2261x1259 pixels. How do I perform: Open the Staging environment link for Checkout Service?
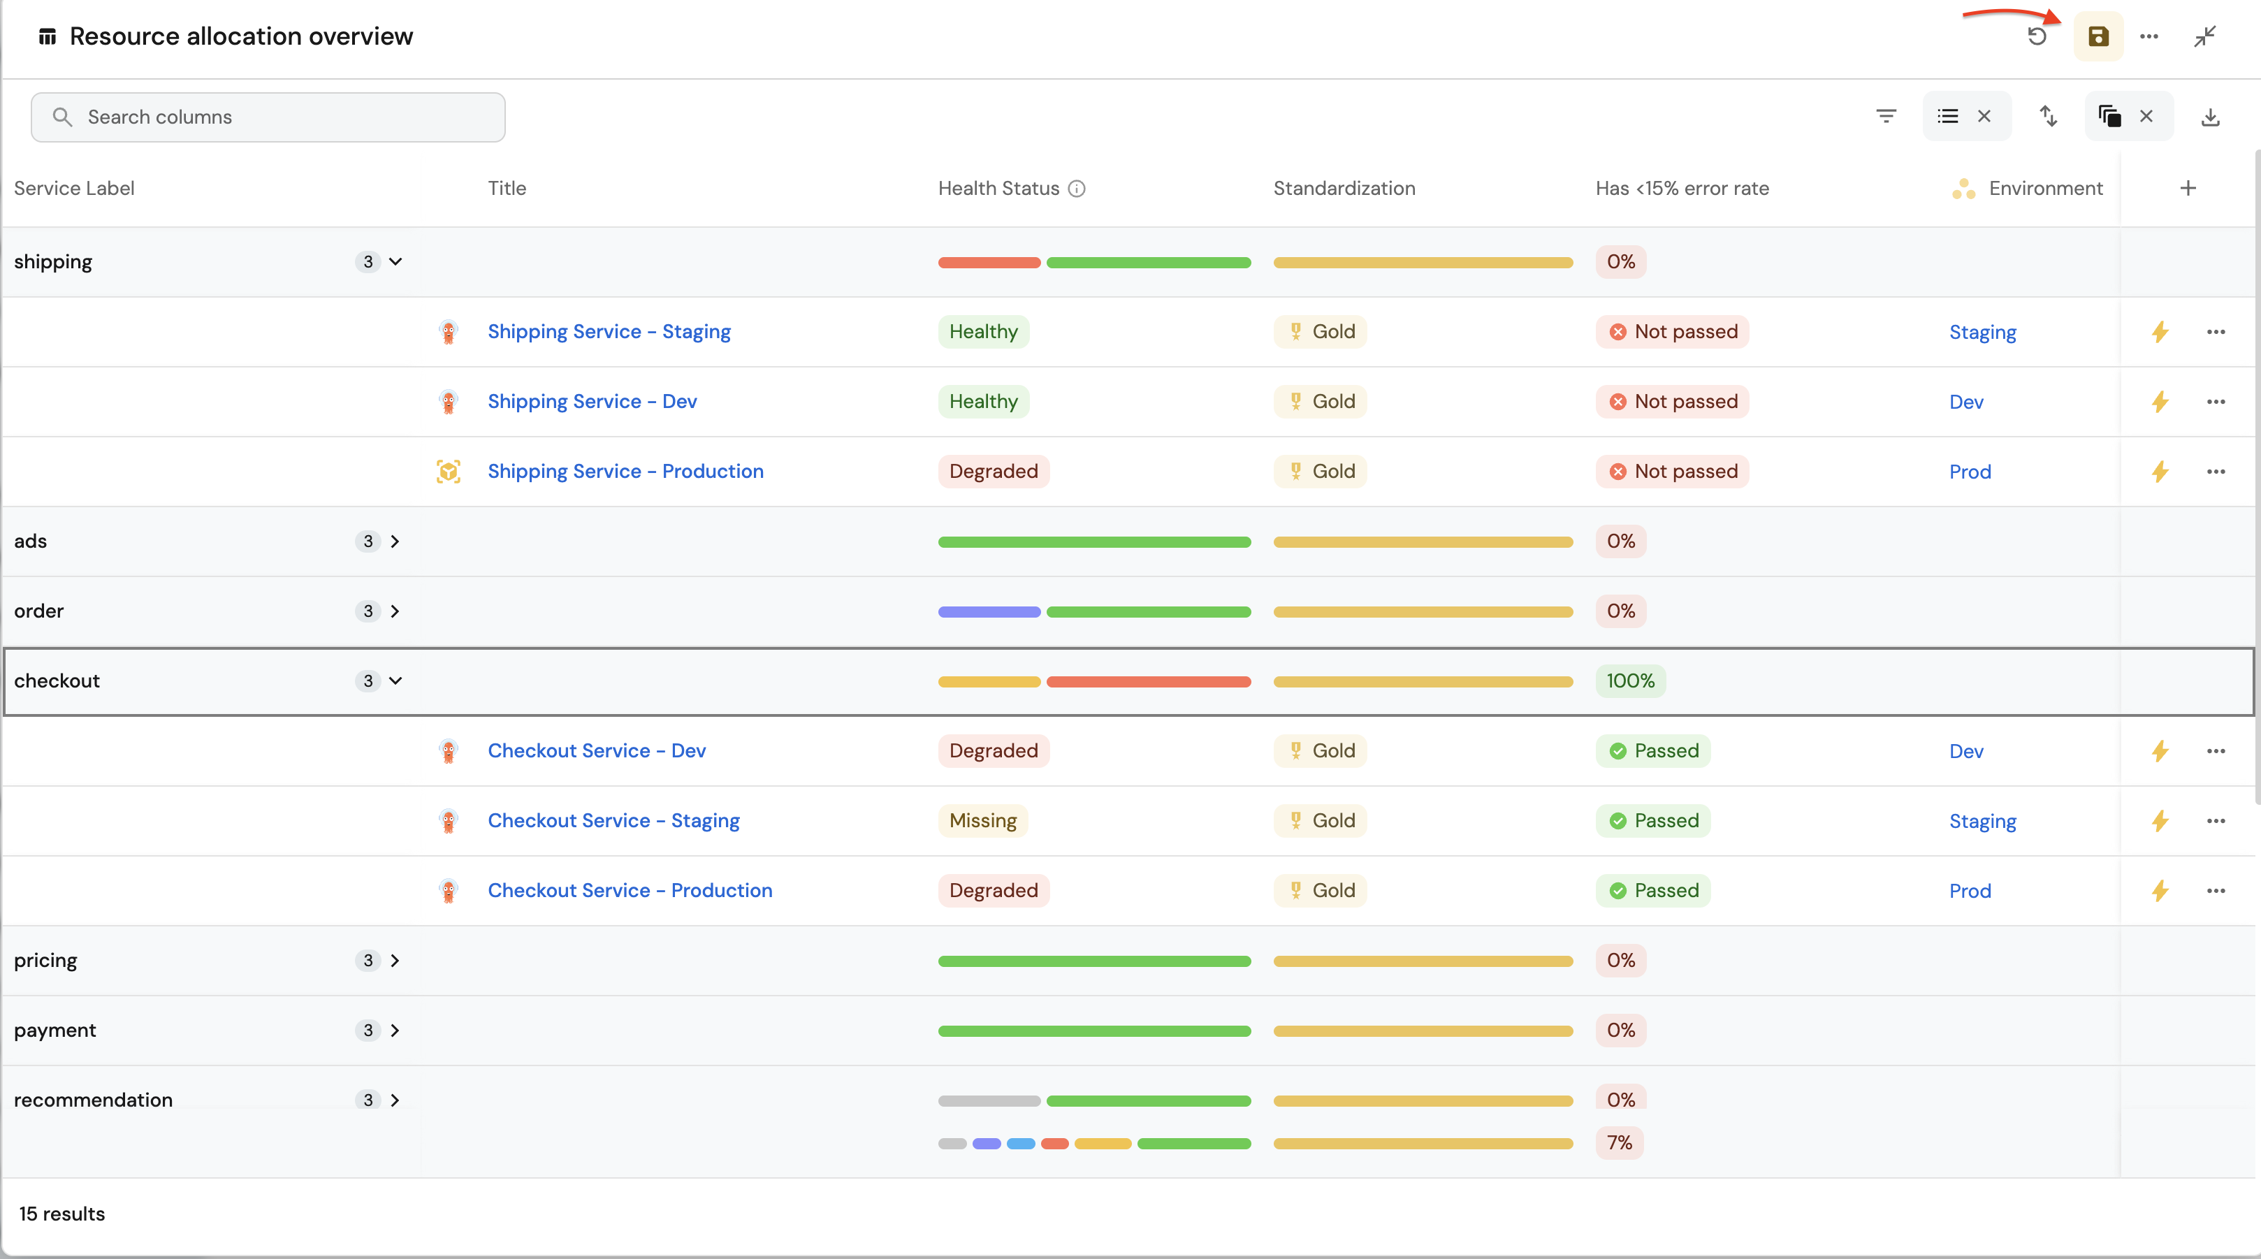1982,820
